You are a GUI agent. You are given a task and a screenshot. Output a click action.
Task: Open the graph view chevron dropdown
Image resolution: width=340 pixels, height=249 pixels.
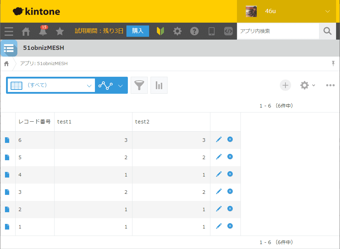[x=120, y=86]
